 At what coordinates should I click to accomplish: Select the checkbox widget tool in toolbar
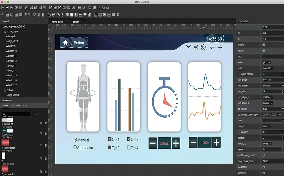[7, 7]
